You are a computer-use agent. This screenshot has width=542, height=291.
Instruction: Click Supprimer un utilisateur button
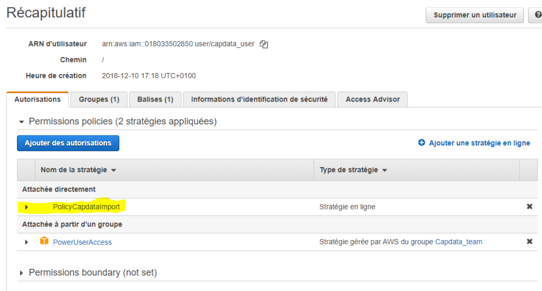pos(475,15)
